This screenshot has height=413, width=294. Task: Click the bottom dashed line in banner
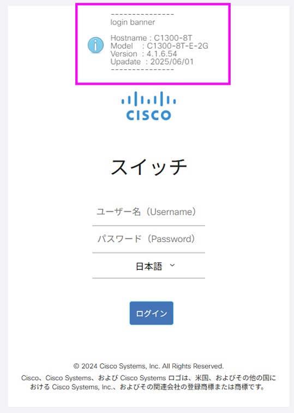pos(142,70)
